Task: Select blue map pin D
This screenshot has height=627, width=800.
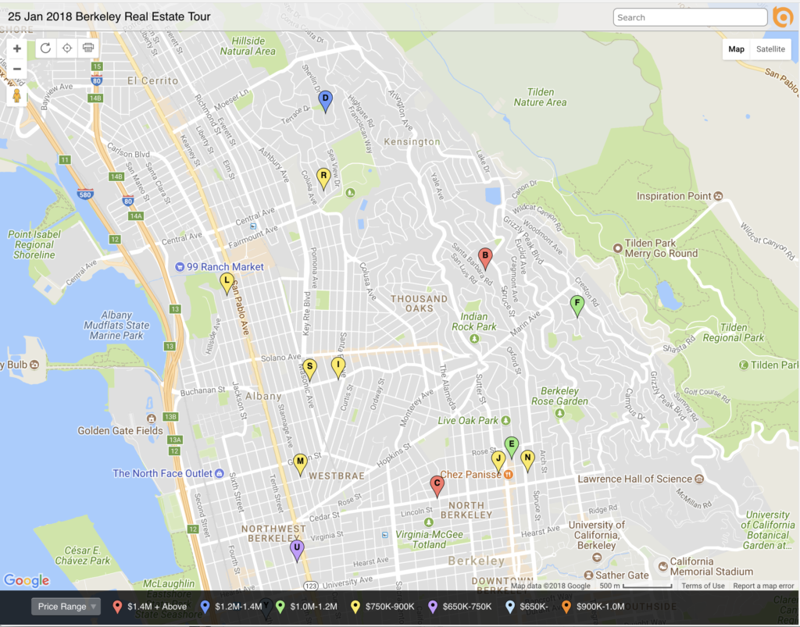Action: pos(326,101)
